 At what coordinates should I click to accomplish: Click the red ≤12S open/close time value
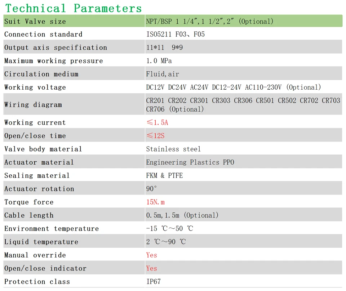click(x=155, y=136)
